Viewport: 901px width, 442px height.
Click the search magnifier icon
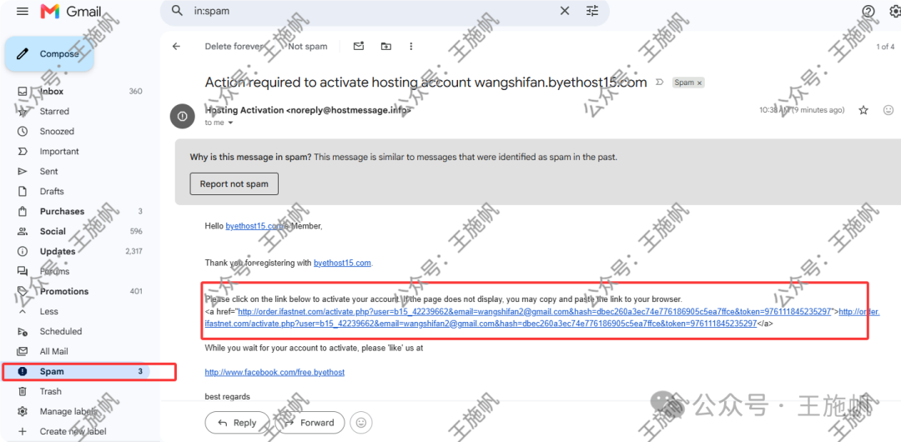178,11
